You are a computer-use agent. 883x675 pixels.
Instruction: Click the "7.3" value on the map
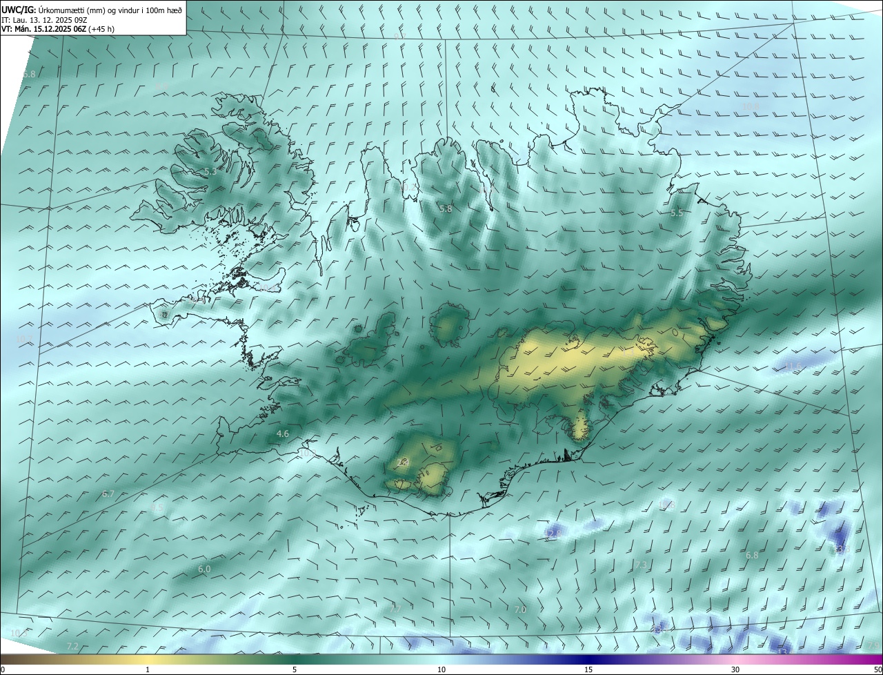pyautogui.click(x=641, y=565)
